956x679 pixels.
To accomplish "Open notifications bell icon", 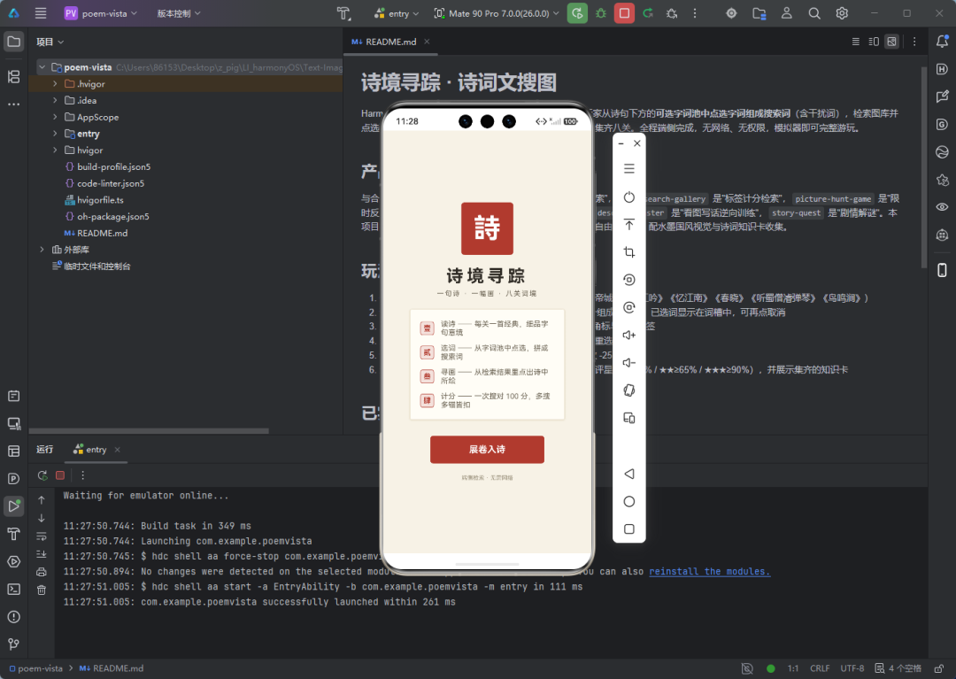I will tap(942, 42).
